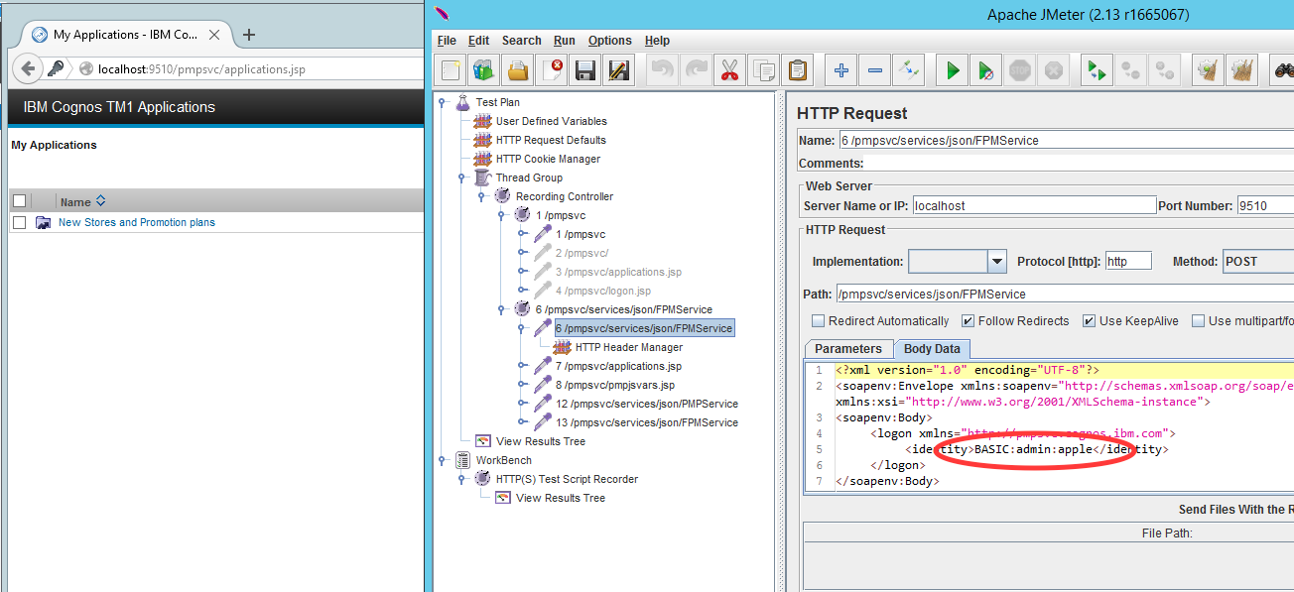Click the Copy toolbar icon

point(764,70)
